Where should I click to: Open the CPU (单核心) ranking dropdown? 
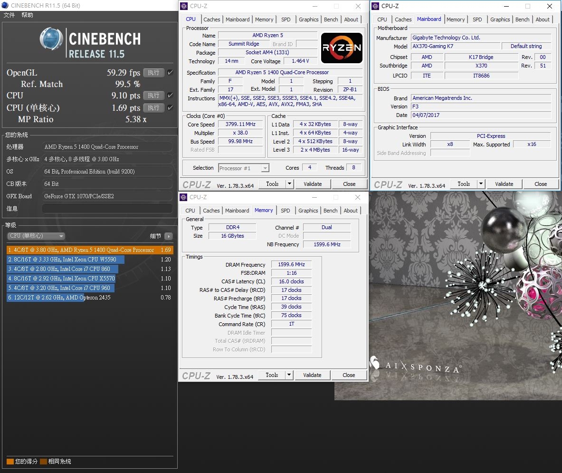click(x=36, y=236)
